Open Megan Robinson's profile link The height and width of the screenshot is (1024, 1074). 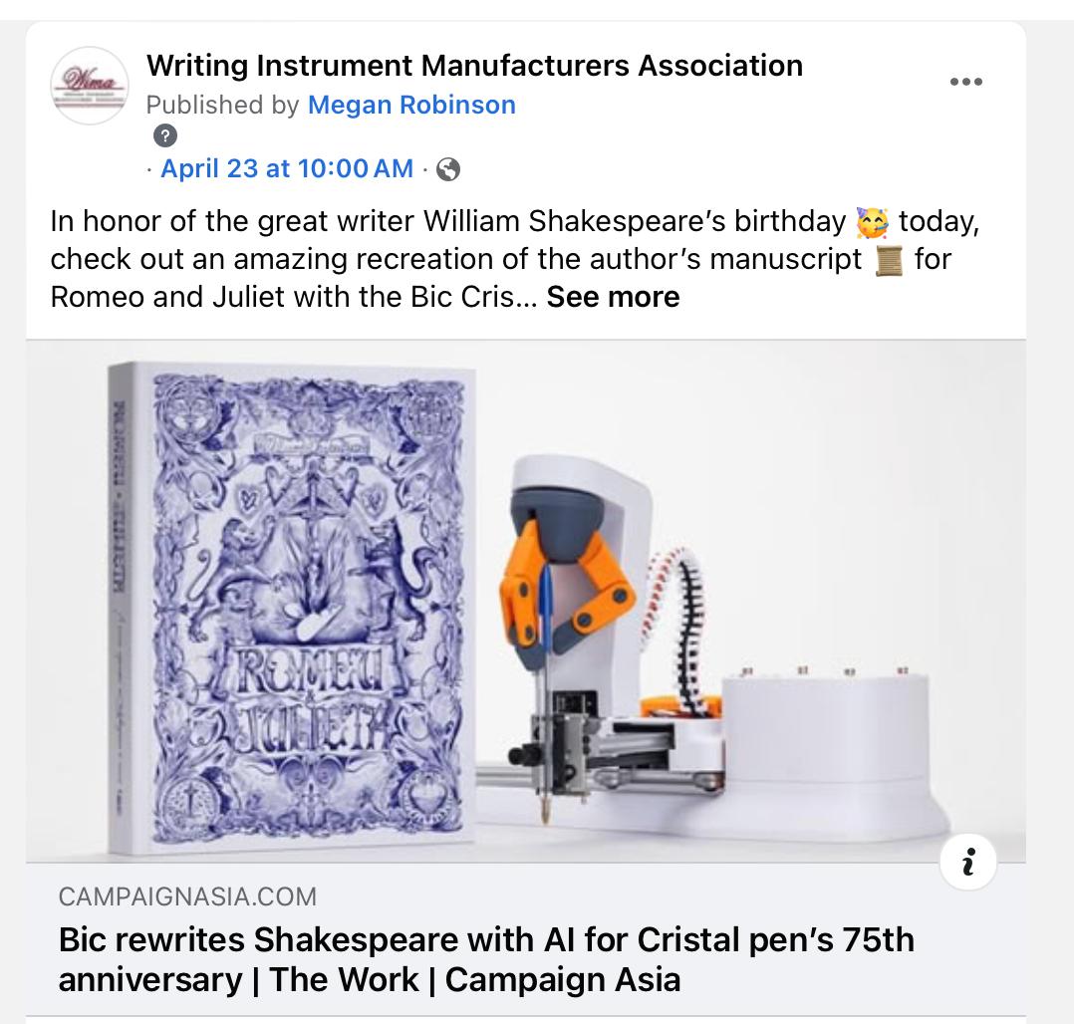[x=411, y=105]
